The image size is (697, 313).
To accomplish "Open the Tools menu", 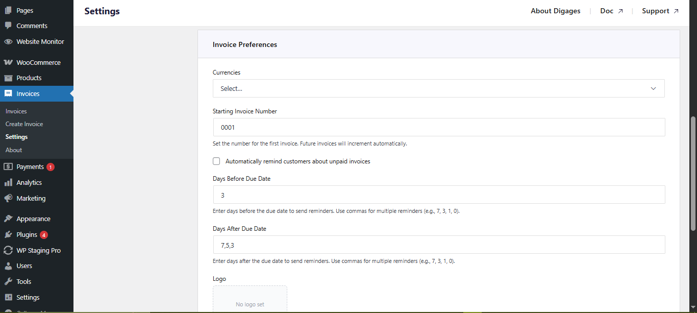I will pos(22,281).
